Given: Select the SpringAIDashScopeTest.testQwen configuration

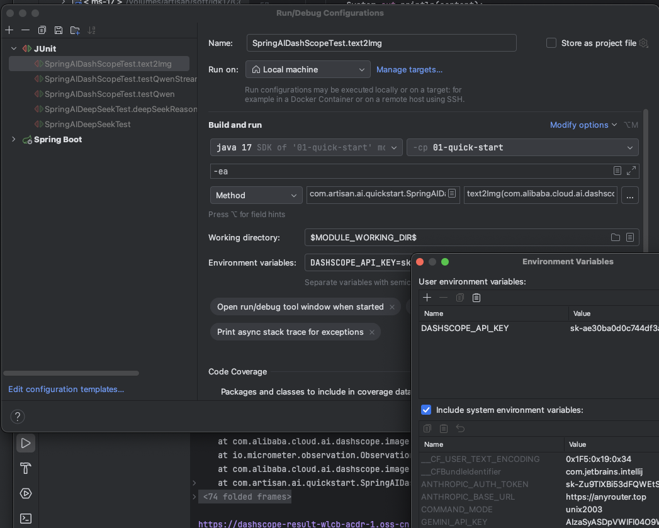Looking at the screenshot, I should pyautogui.click(x=110, y=94).
